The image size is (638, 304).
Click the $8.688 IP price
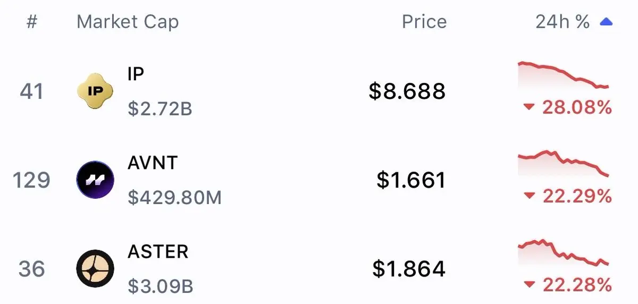tap(407, 91)
